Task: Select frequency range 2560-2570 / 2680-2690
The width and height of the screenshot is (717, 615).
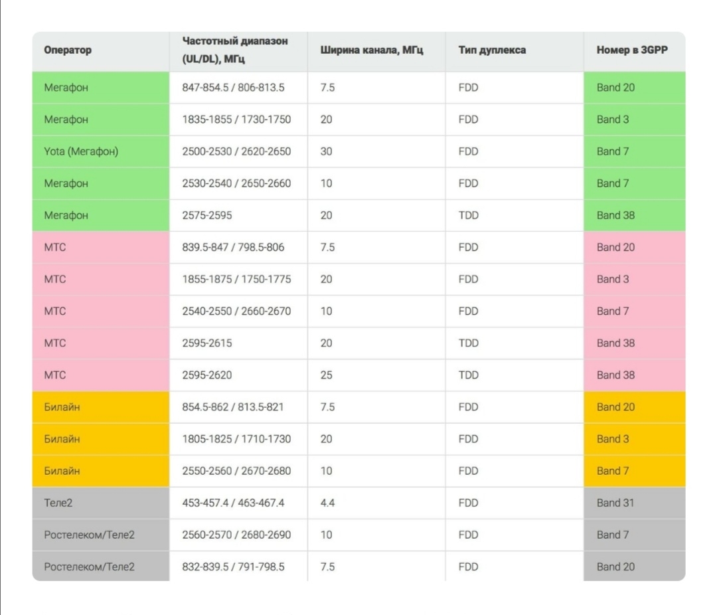Action: click(x=236, y=535)
